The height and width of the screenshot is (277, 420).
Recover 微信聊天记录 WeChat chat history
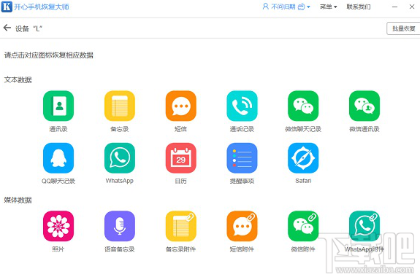(x=303, y=106)
